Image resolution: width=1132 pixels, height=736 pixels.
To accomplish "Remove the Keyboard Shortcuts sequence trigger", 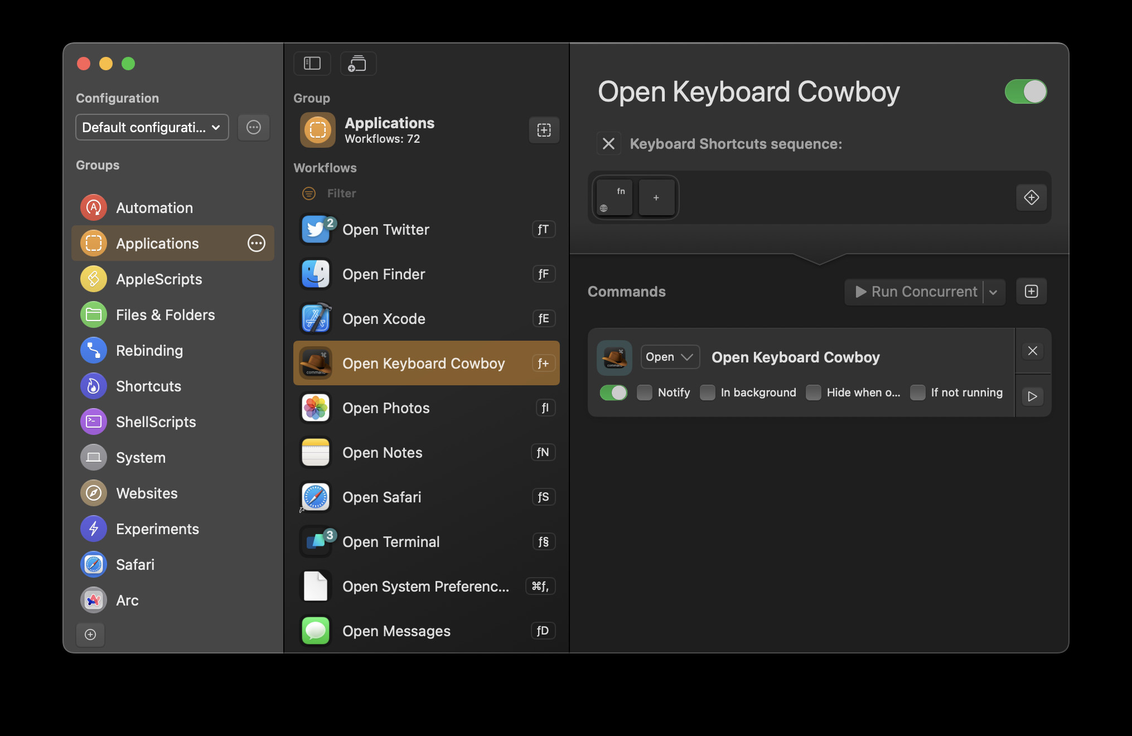I will [609, 144].
